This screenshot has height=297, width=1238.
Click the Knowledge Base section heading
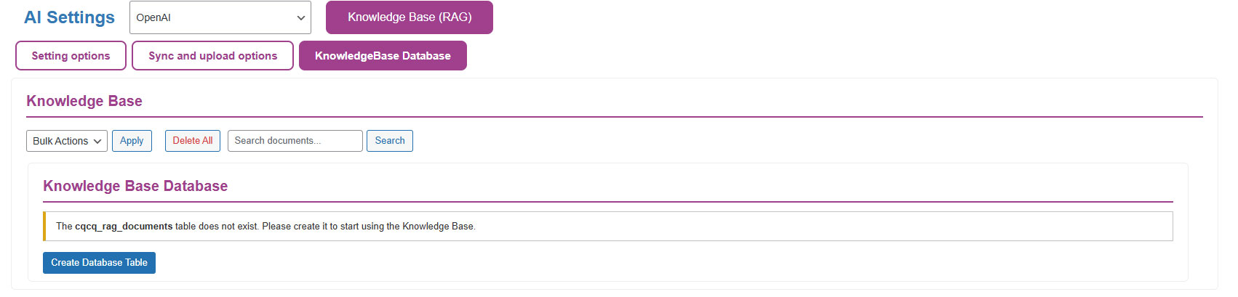84,101
